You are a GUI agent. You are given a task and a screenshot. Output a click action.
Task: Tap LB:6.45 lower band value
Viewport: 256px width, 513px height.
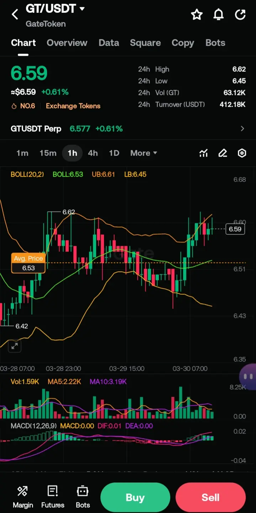[x=135, y=174]
